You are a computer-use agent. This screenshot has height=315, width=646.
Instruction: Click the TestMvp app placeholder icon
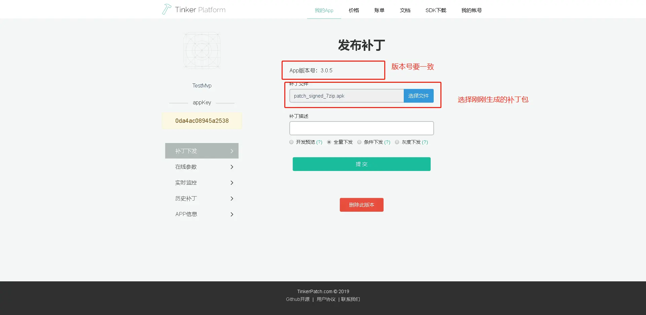tap(202, 50)
